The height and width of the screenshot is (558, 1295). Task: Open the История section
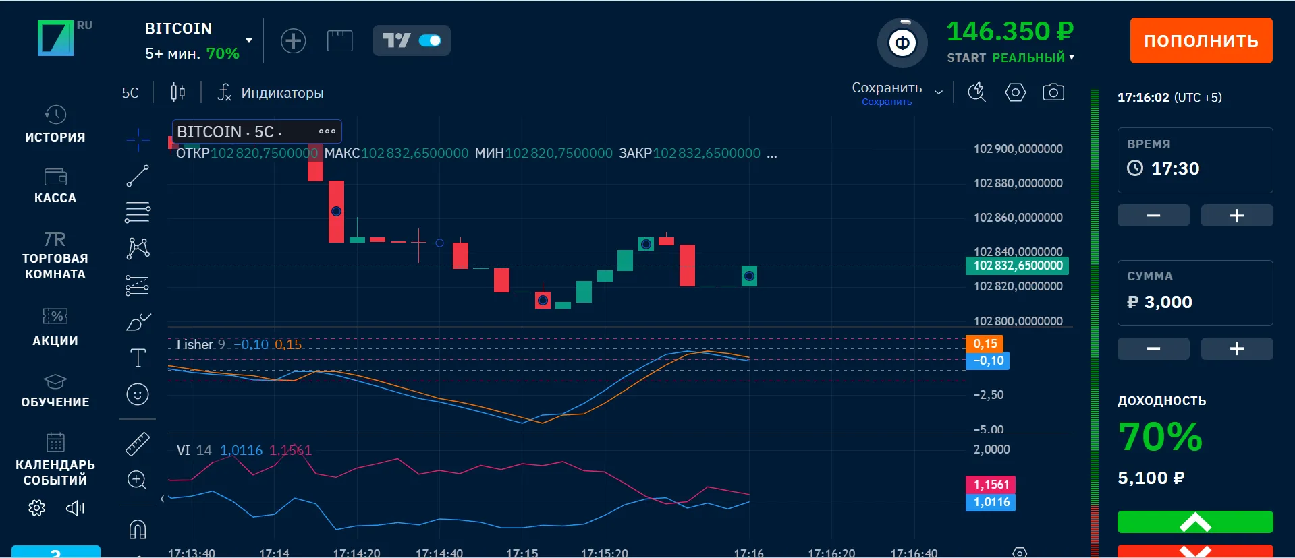point(55,124)
